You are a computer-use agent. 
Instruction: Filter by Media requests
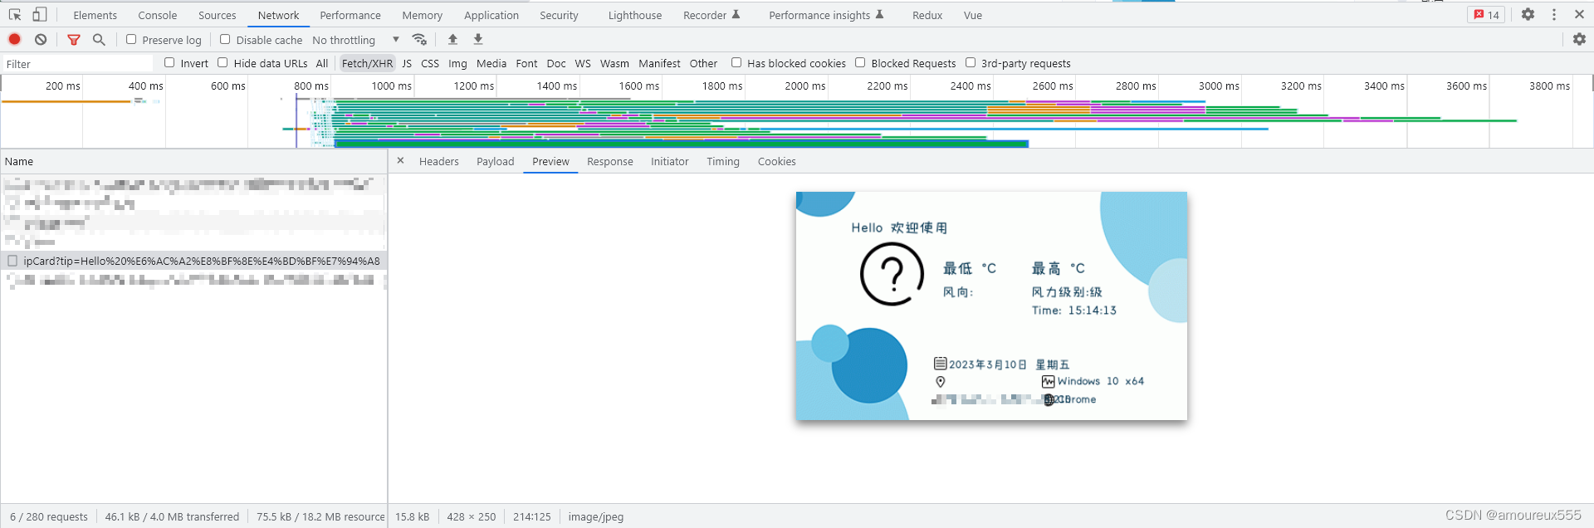tap(491, 63)
